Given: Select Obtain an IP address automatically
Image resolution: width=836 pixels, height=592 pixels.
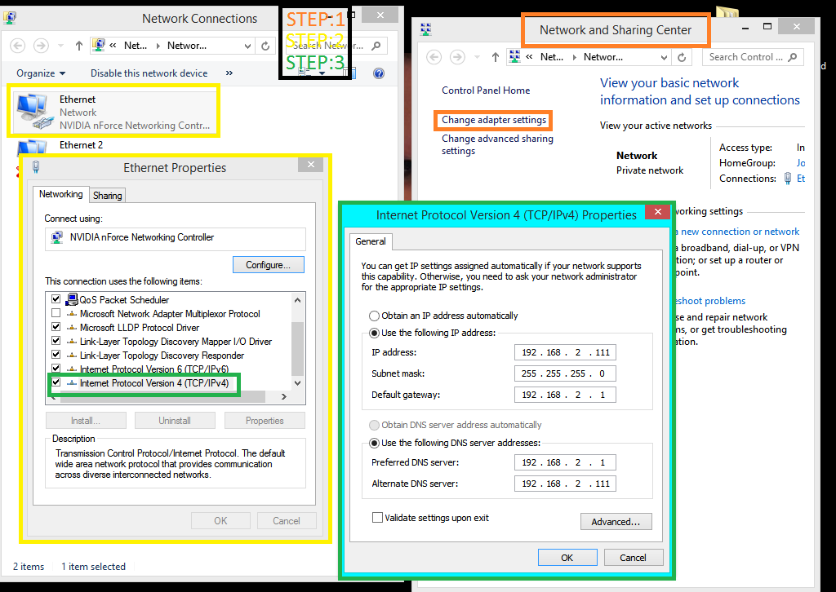Looking at the screenshot, I should [x=374, y=316].
